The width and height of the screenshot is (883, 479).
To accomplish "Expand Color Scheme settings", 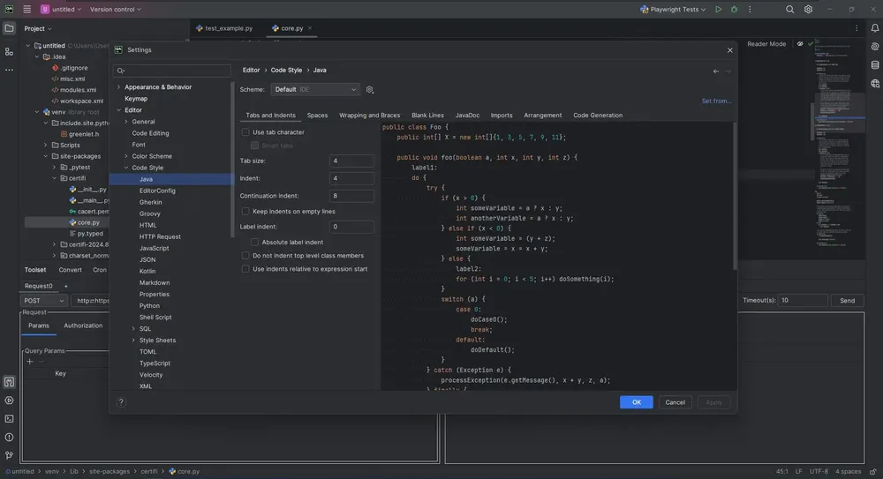I will (x=126, y=156).
